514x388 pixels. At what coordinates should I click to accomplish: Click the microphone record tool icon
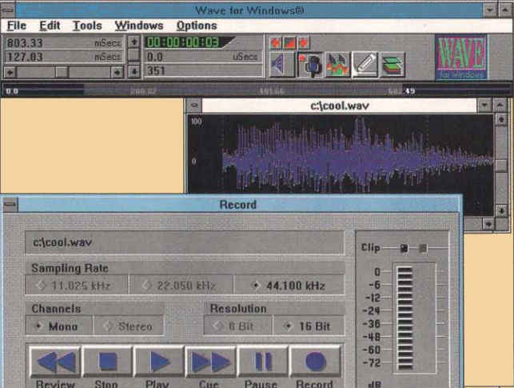(x=310, y=65)
